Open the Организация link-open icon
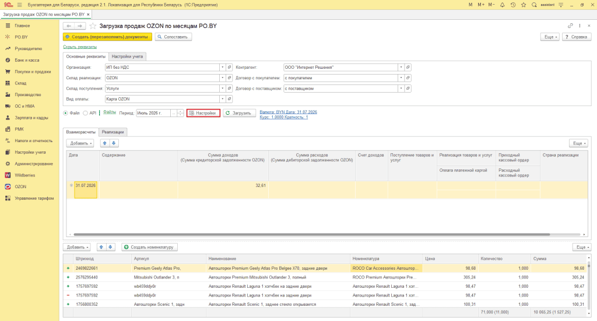The image size is (597, 321). [x=229, y=68]
